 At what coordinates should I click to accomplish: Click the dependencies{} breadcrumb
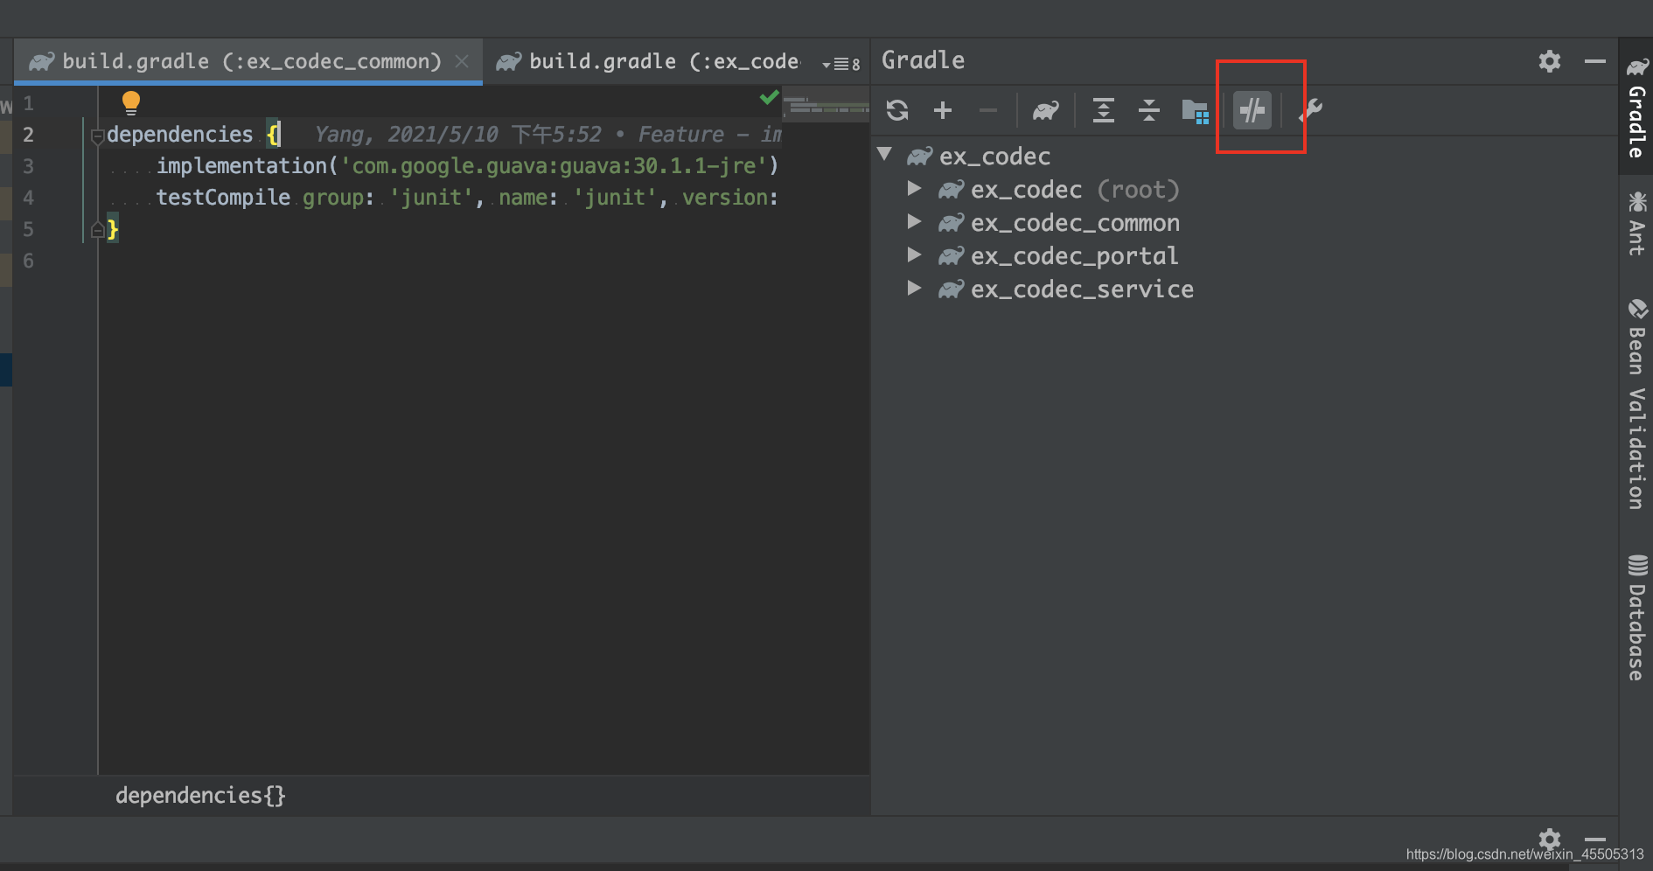coord(200,795)
